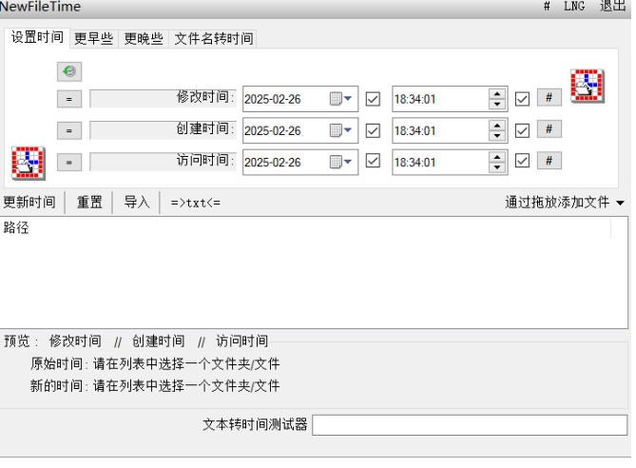Screen dimensions: 636x468
Task: Open calendar picker for 访问时间 date
Action: (x=340, y=162)
